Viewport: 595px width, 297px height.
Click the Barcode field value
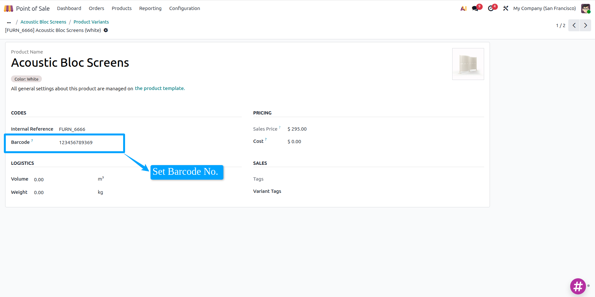76,143
